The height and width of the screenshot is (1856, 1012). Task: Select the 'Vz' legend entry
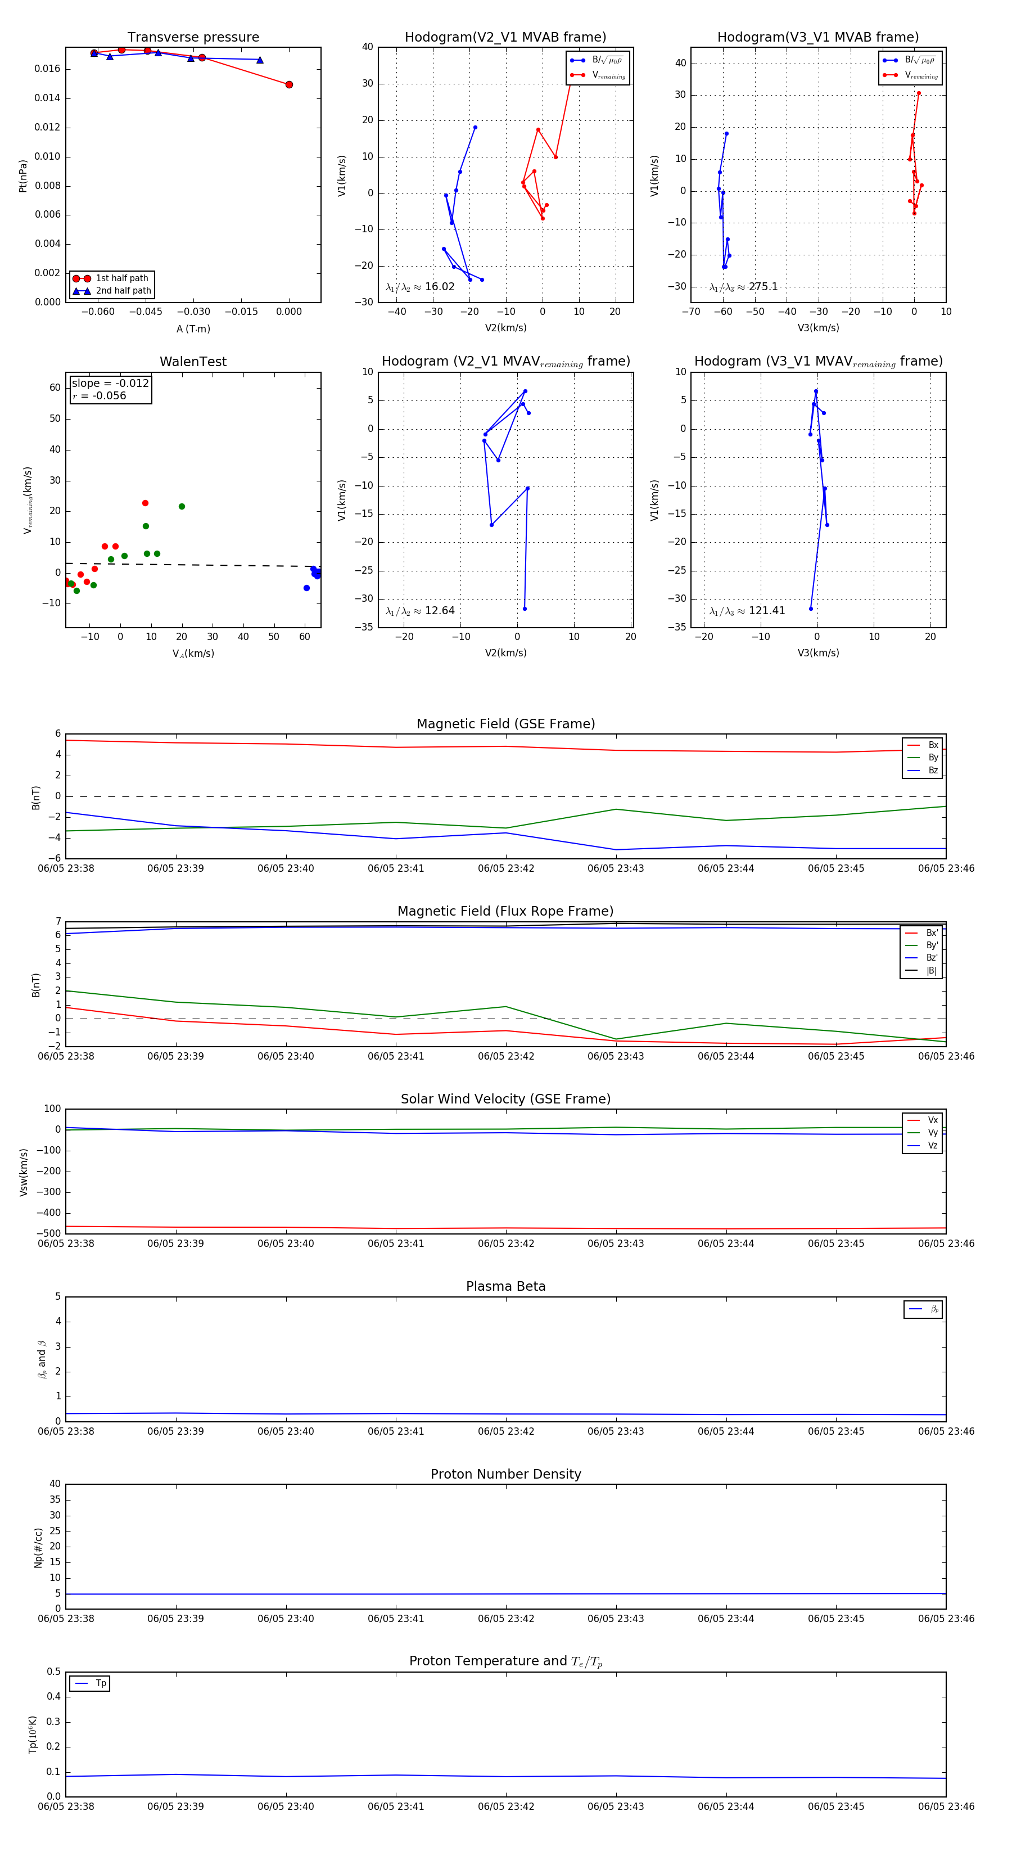point(923,1146)
